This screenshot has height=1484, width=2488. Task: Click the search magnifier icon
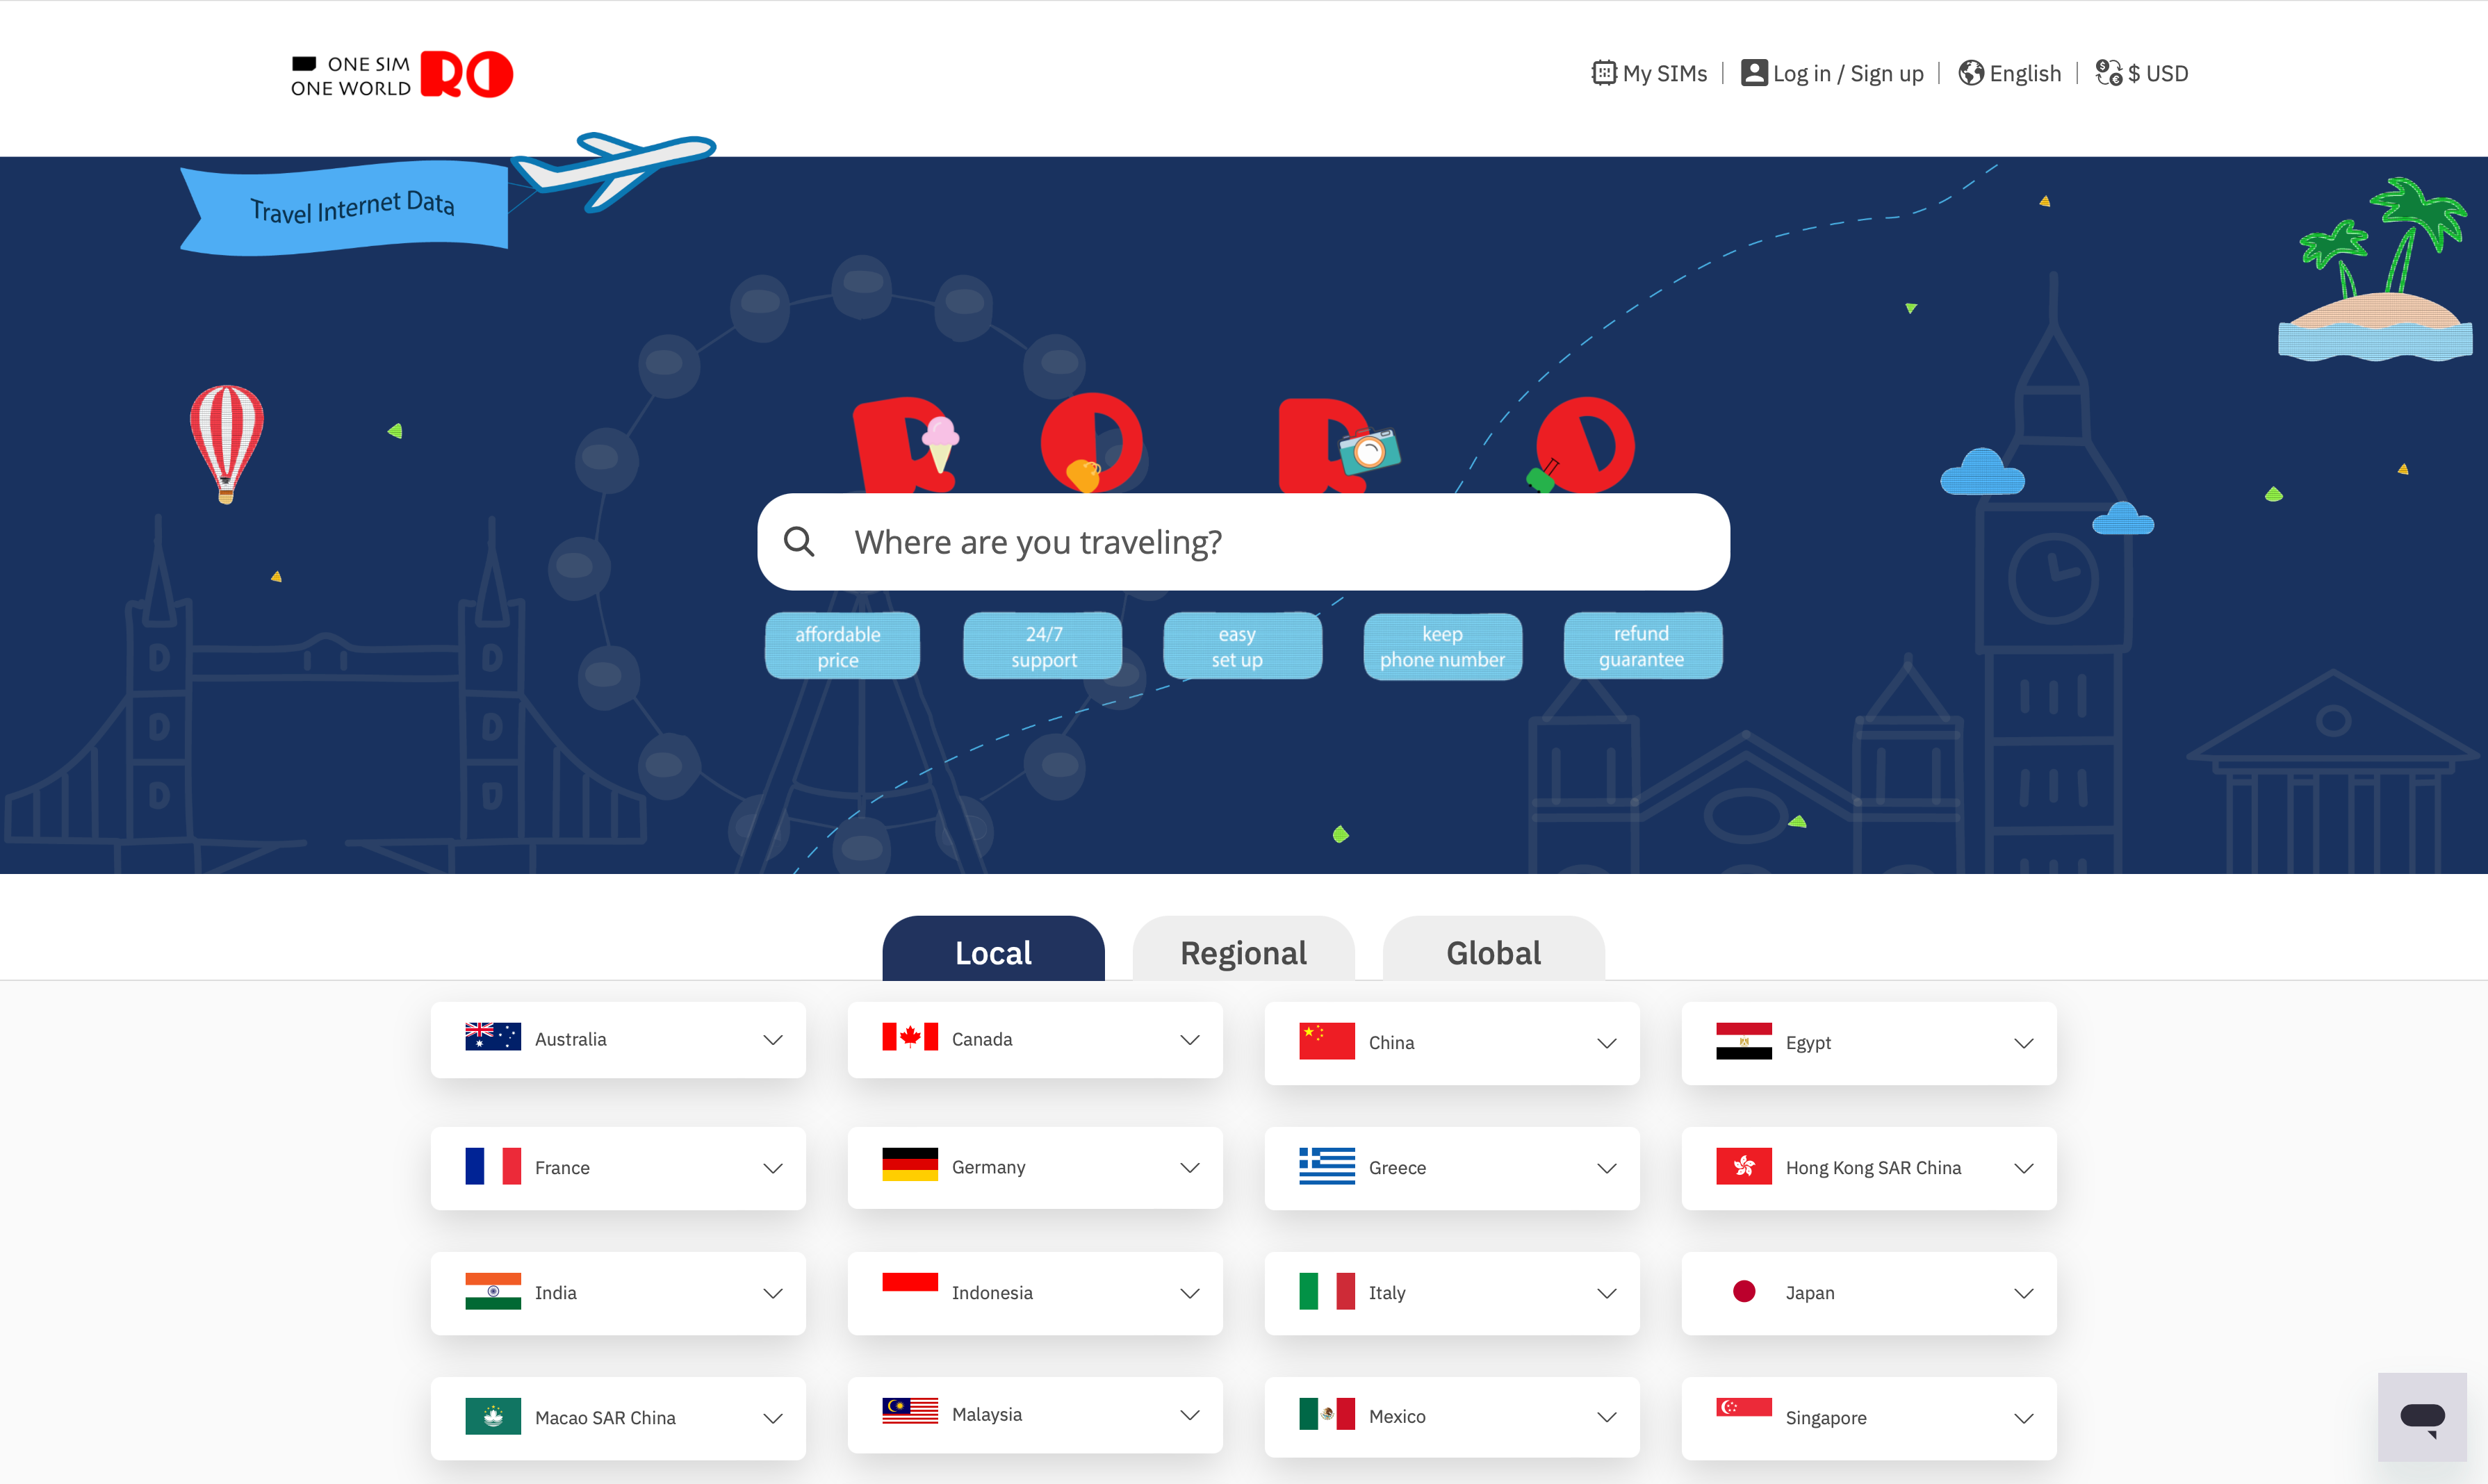799,542
